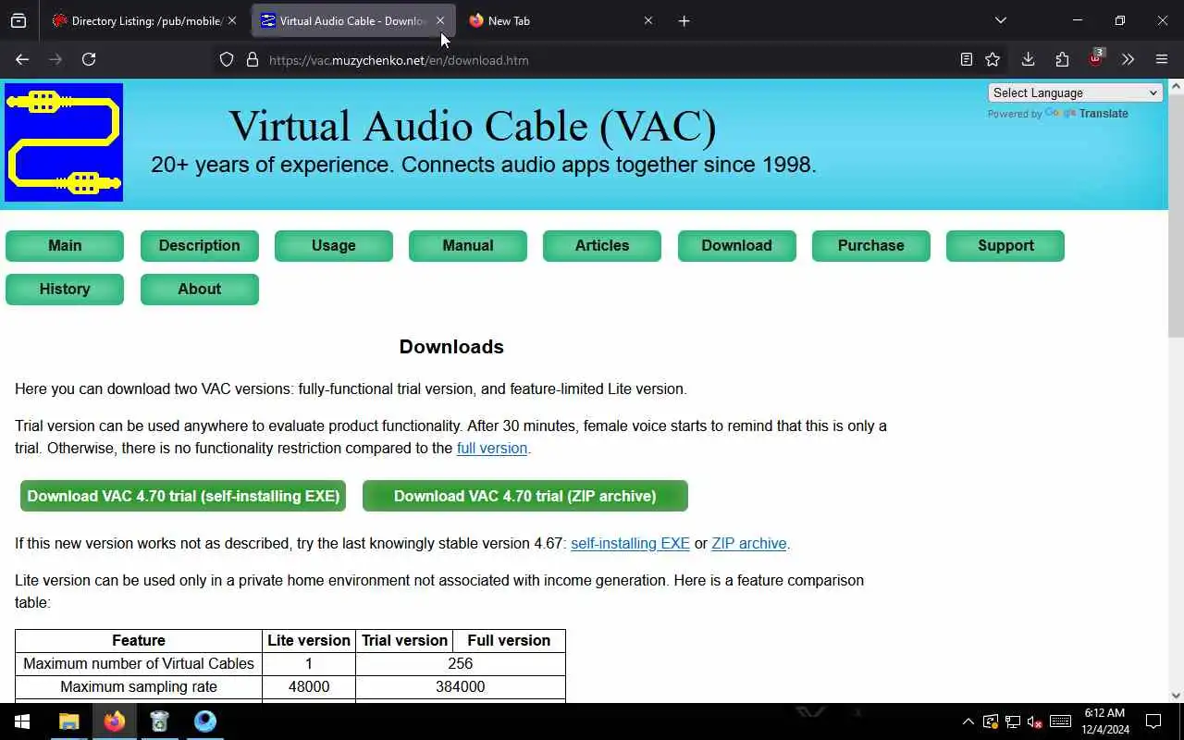Open the network tray icon
This screenshot has width=1184, height=740.
pyautogui.click(x=1013, y=721)
